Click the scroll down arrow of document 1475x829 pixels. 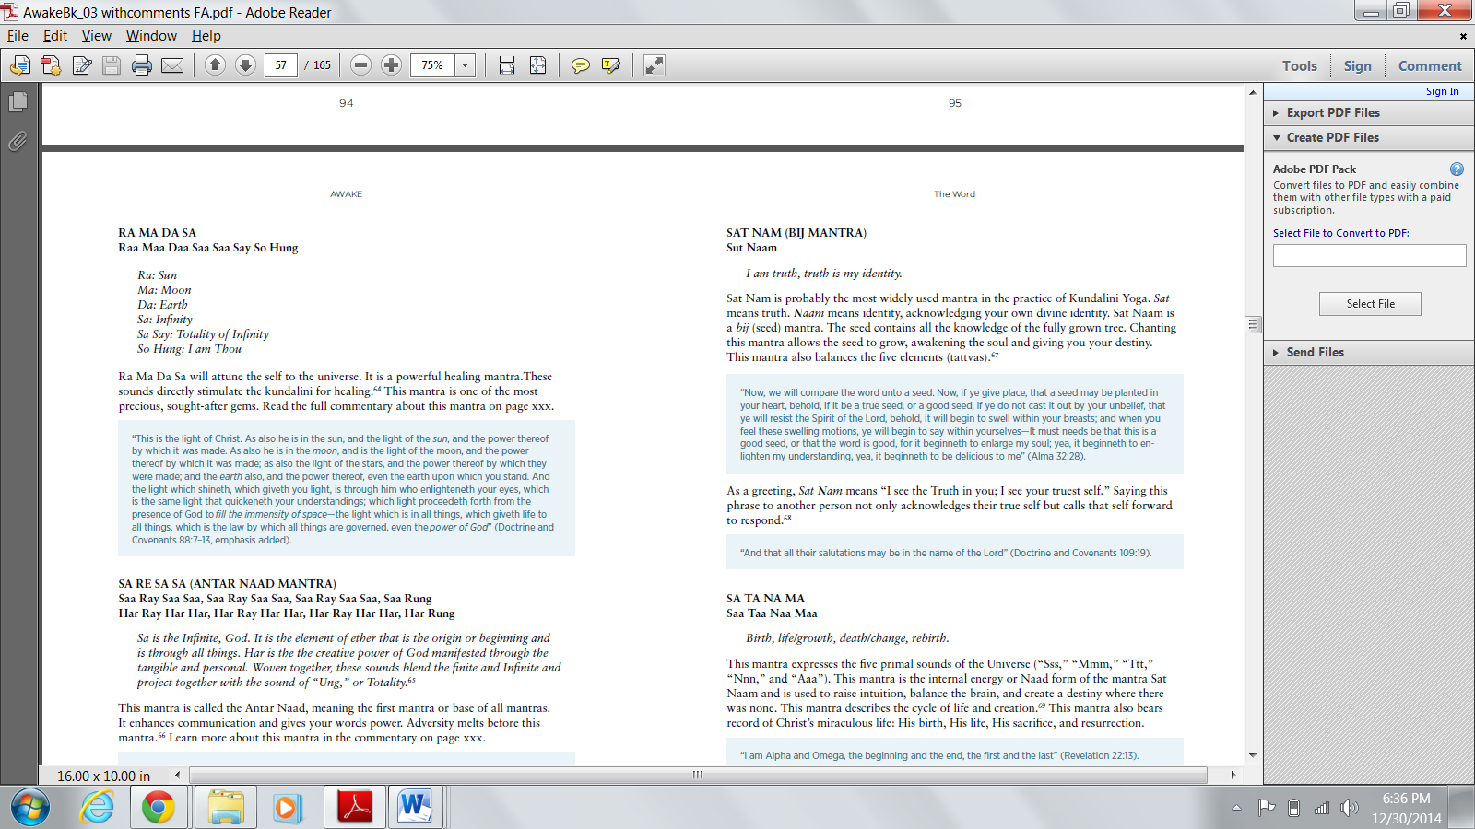pos(1253,755)
